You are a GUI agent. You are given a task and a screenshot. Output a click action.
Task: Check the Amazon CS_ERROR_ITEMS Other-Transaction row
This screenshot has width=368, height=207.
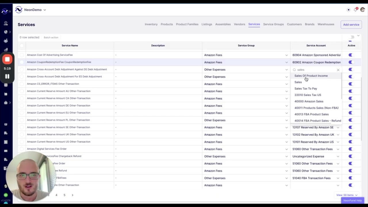[x=22, y=84]
